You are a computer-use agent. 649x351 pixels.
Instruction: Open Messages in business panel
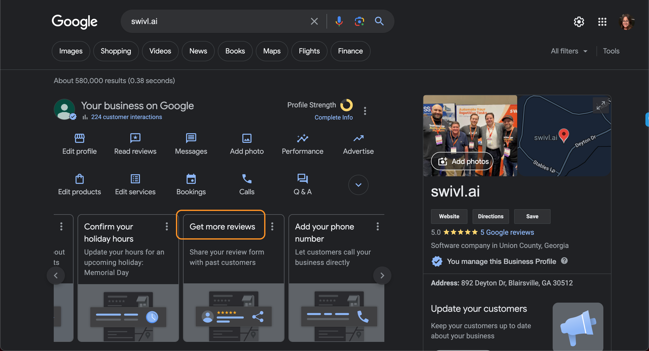coord(191,138)
